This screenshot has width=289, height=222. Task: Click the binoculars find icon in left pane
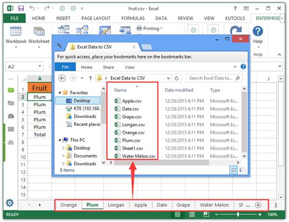(x=11, y=142)
